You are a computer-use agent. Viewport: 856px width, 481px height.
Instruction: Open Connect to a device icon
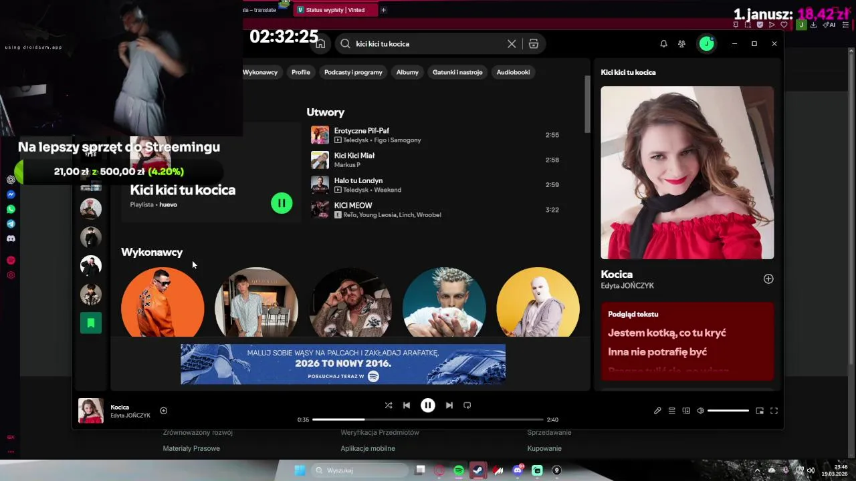tap(686, 411)
